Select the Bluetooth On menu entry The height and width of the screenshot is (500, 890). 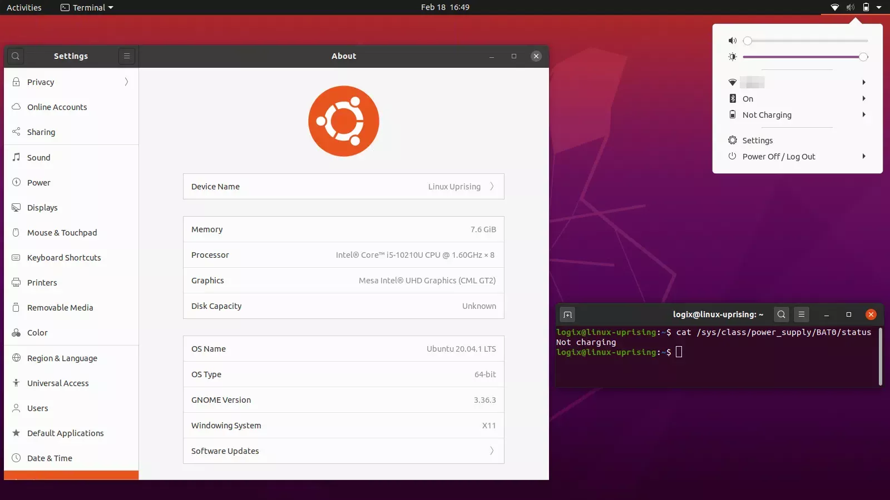pos(798,98)
